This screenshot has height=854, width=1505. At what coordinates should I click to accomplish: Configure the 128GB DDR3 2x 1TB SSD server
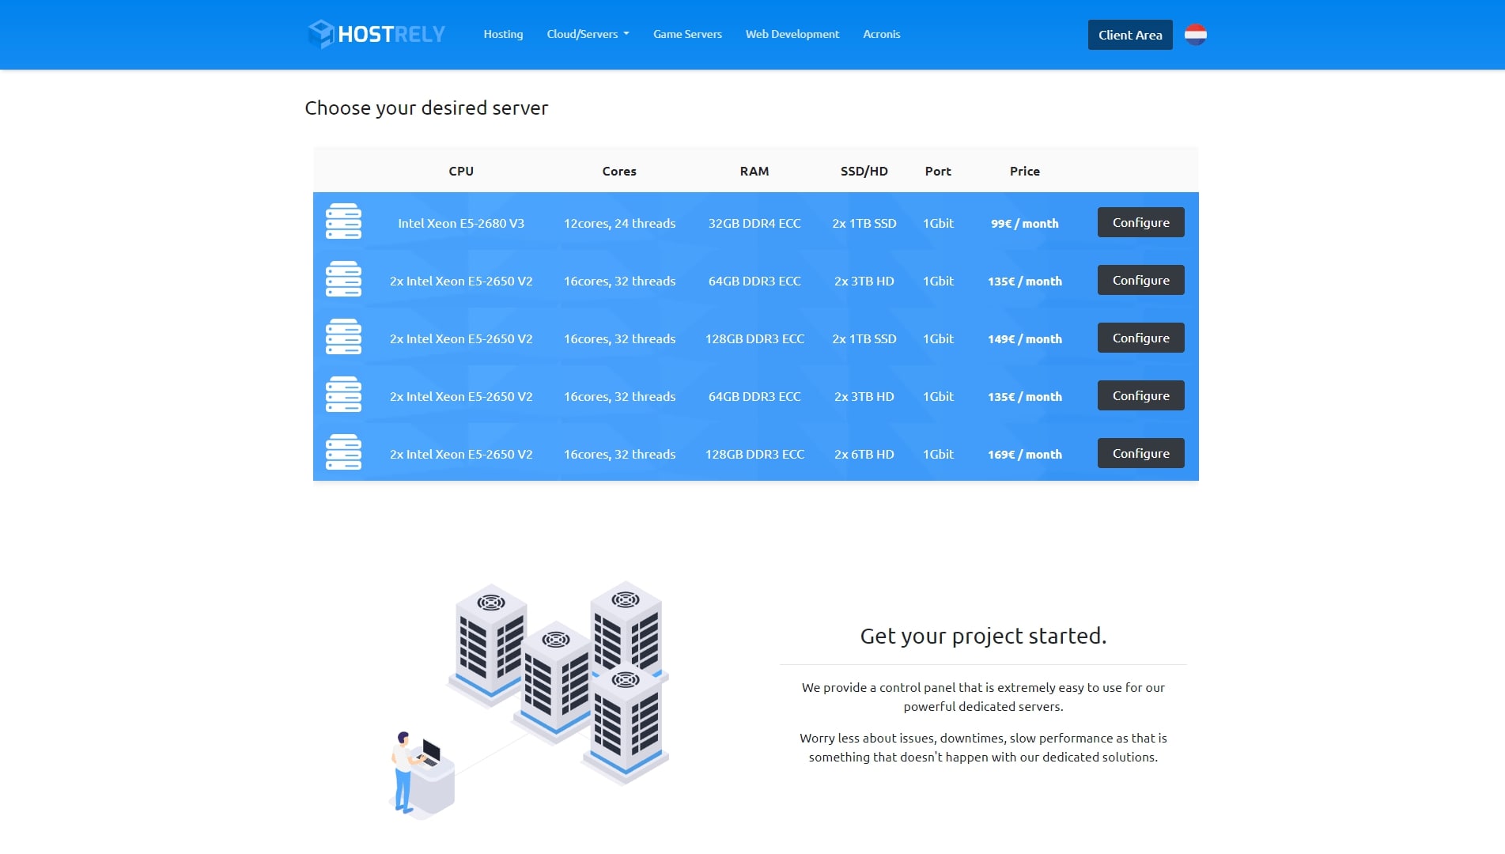[x=1140, y=338]
